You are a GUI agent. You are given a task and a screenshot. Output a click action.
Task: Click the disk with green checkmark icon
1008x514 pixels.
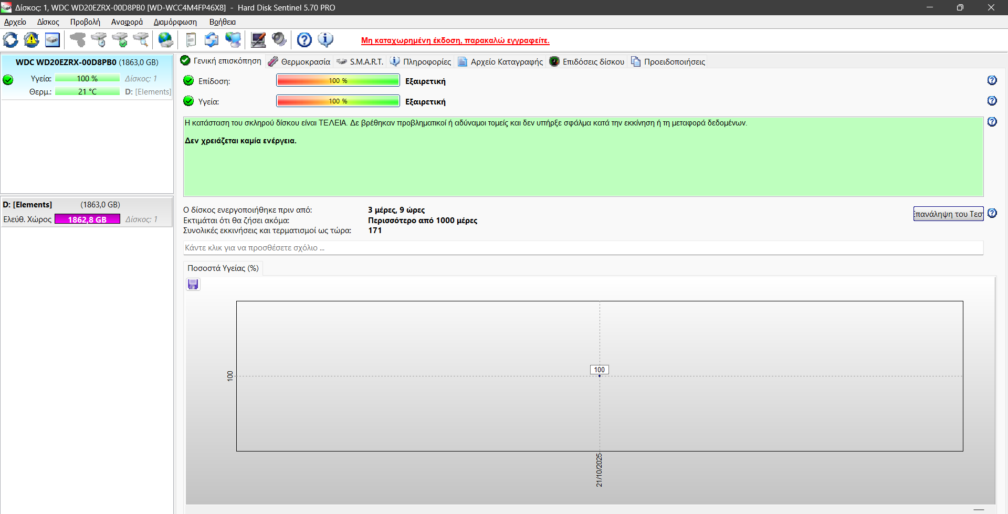[120, 40]
